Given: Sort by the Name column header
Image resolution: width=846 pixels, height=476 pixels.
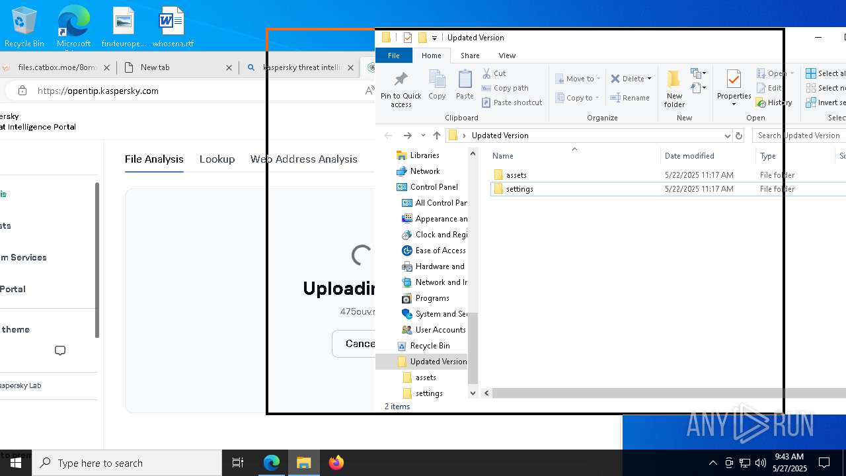Looking at the screenshot, I should click(x=575, y=156).
